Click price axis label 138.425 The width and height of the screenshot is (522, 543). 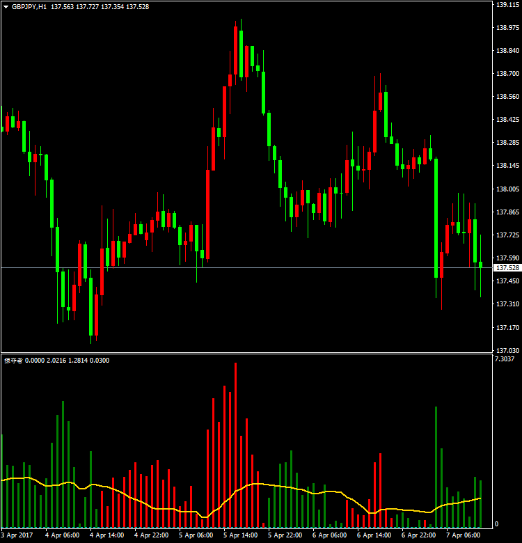pyautogui.click(x=508, y=120)
